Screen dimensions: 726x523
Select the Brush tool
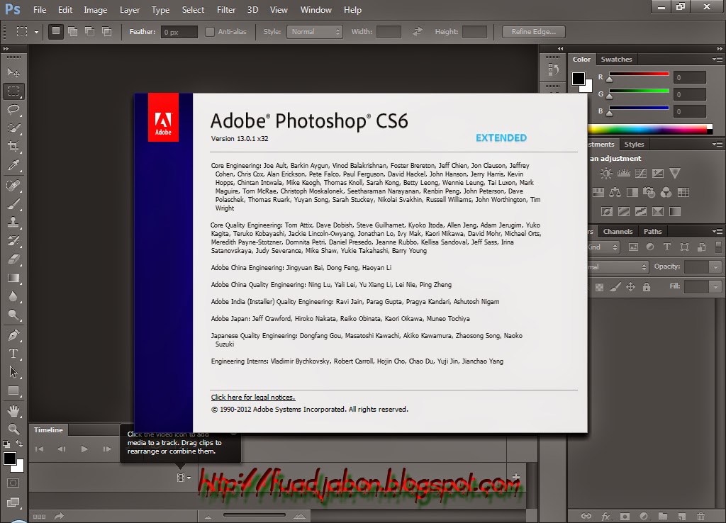point(13,204)
